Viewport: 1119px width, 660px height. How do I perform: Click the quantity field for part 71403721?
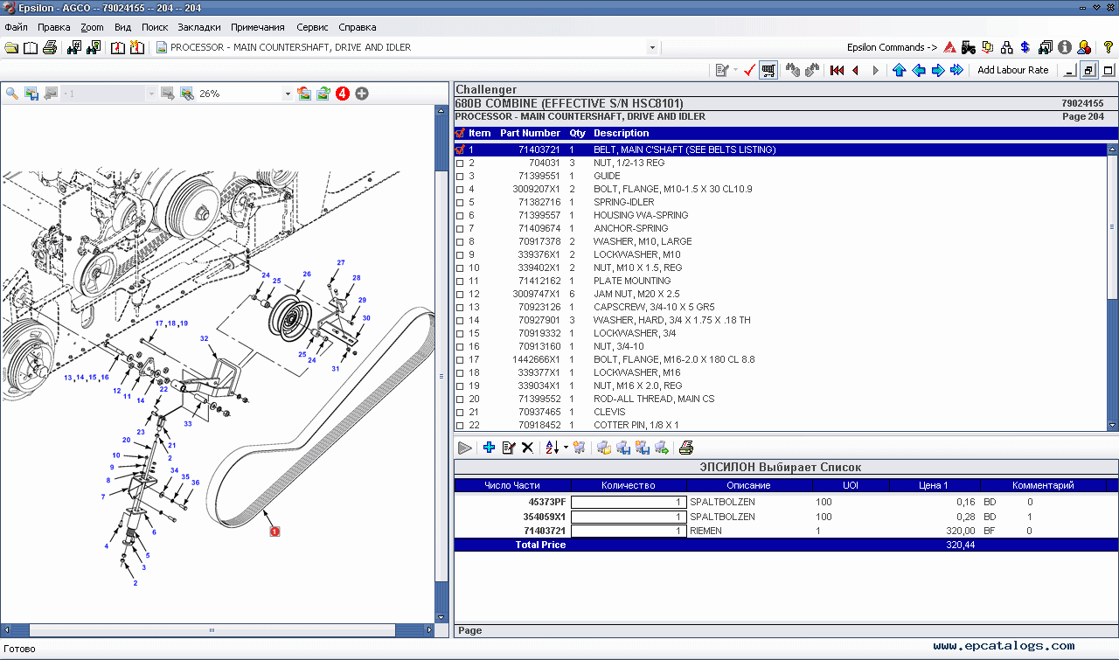(x=628, y=531)
